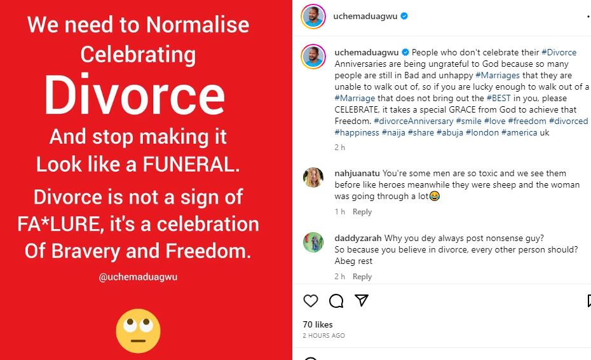Follow the #london hashtag link
Screen dimensions: 591x360
[482, 132]
